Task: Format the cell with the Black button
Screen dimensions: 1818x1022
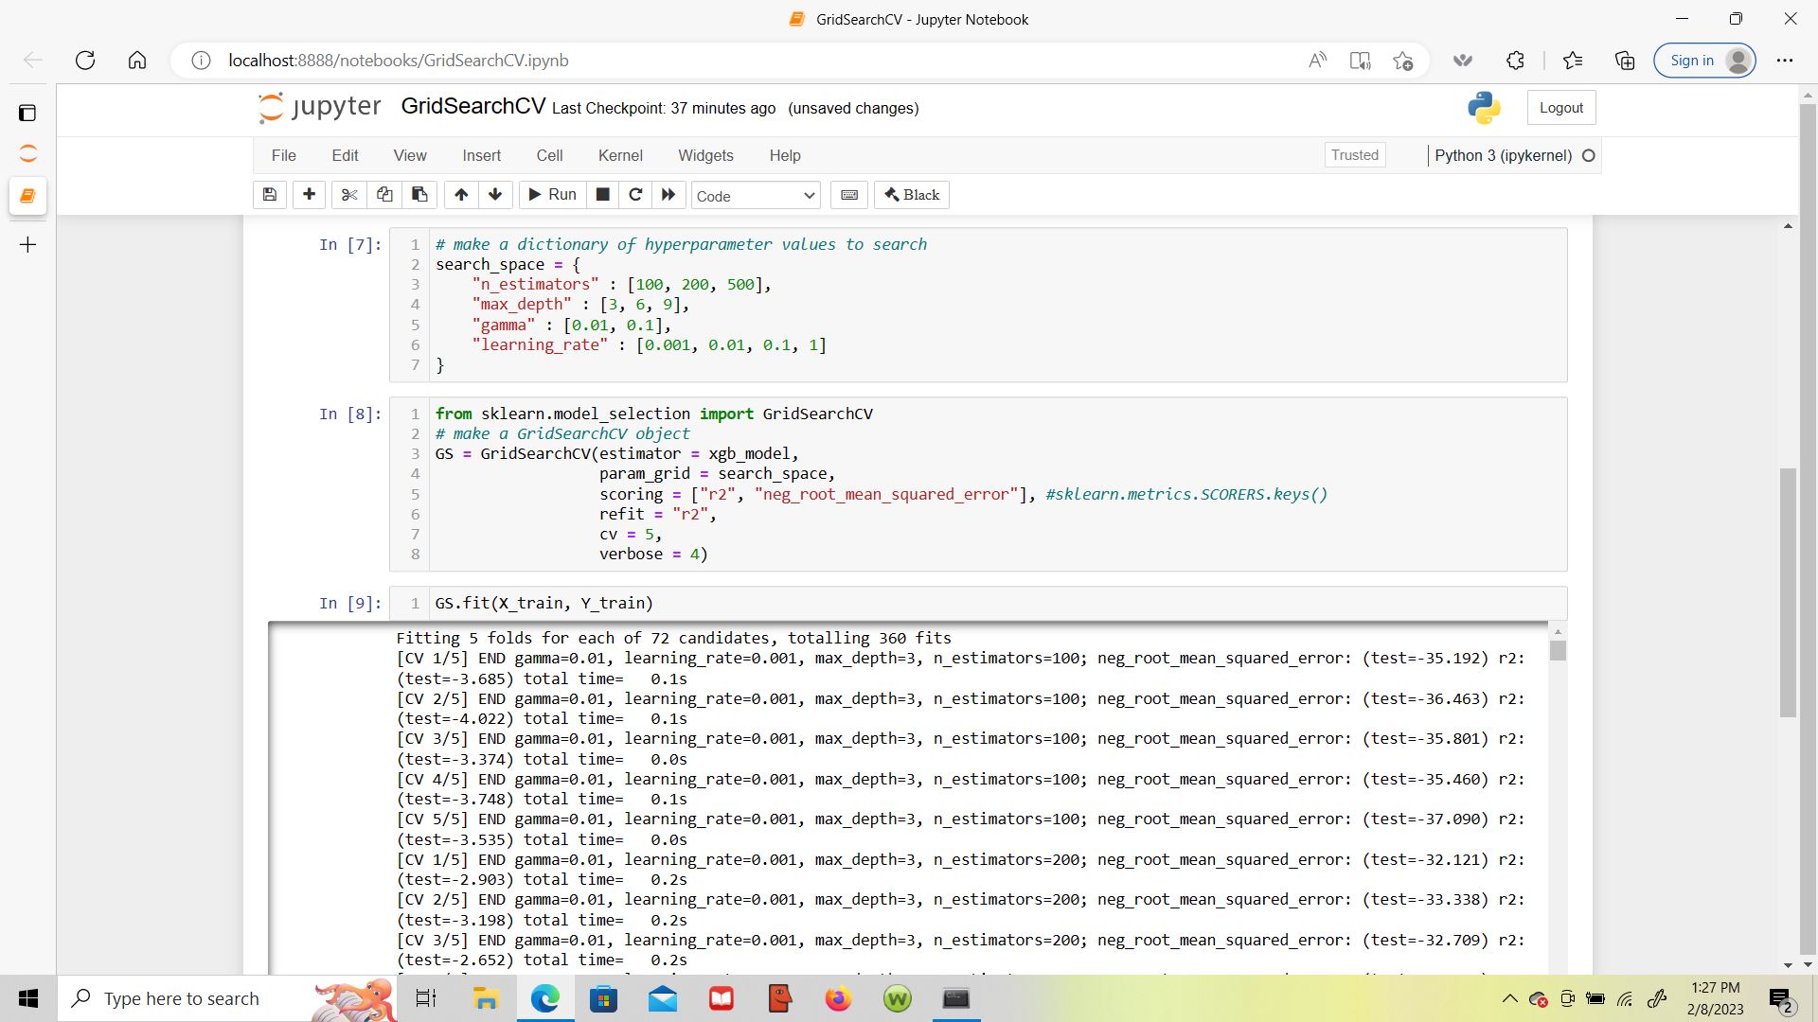Action: [912, 195]
